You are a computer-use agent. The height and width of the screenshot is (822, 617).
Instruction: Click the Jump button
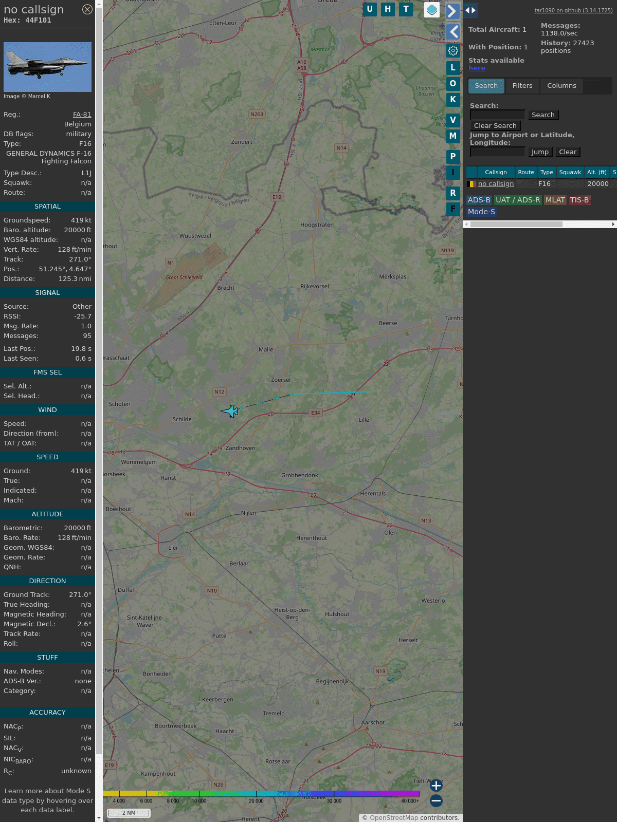pyautogui.click(x=540, y=152)
